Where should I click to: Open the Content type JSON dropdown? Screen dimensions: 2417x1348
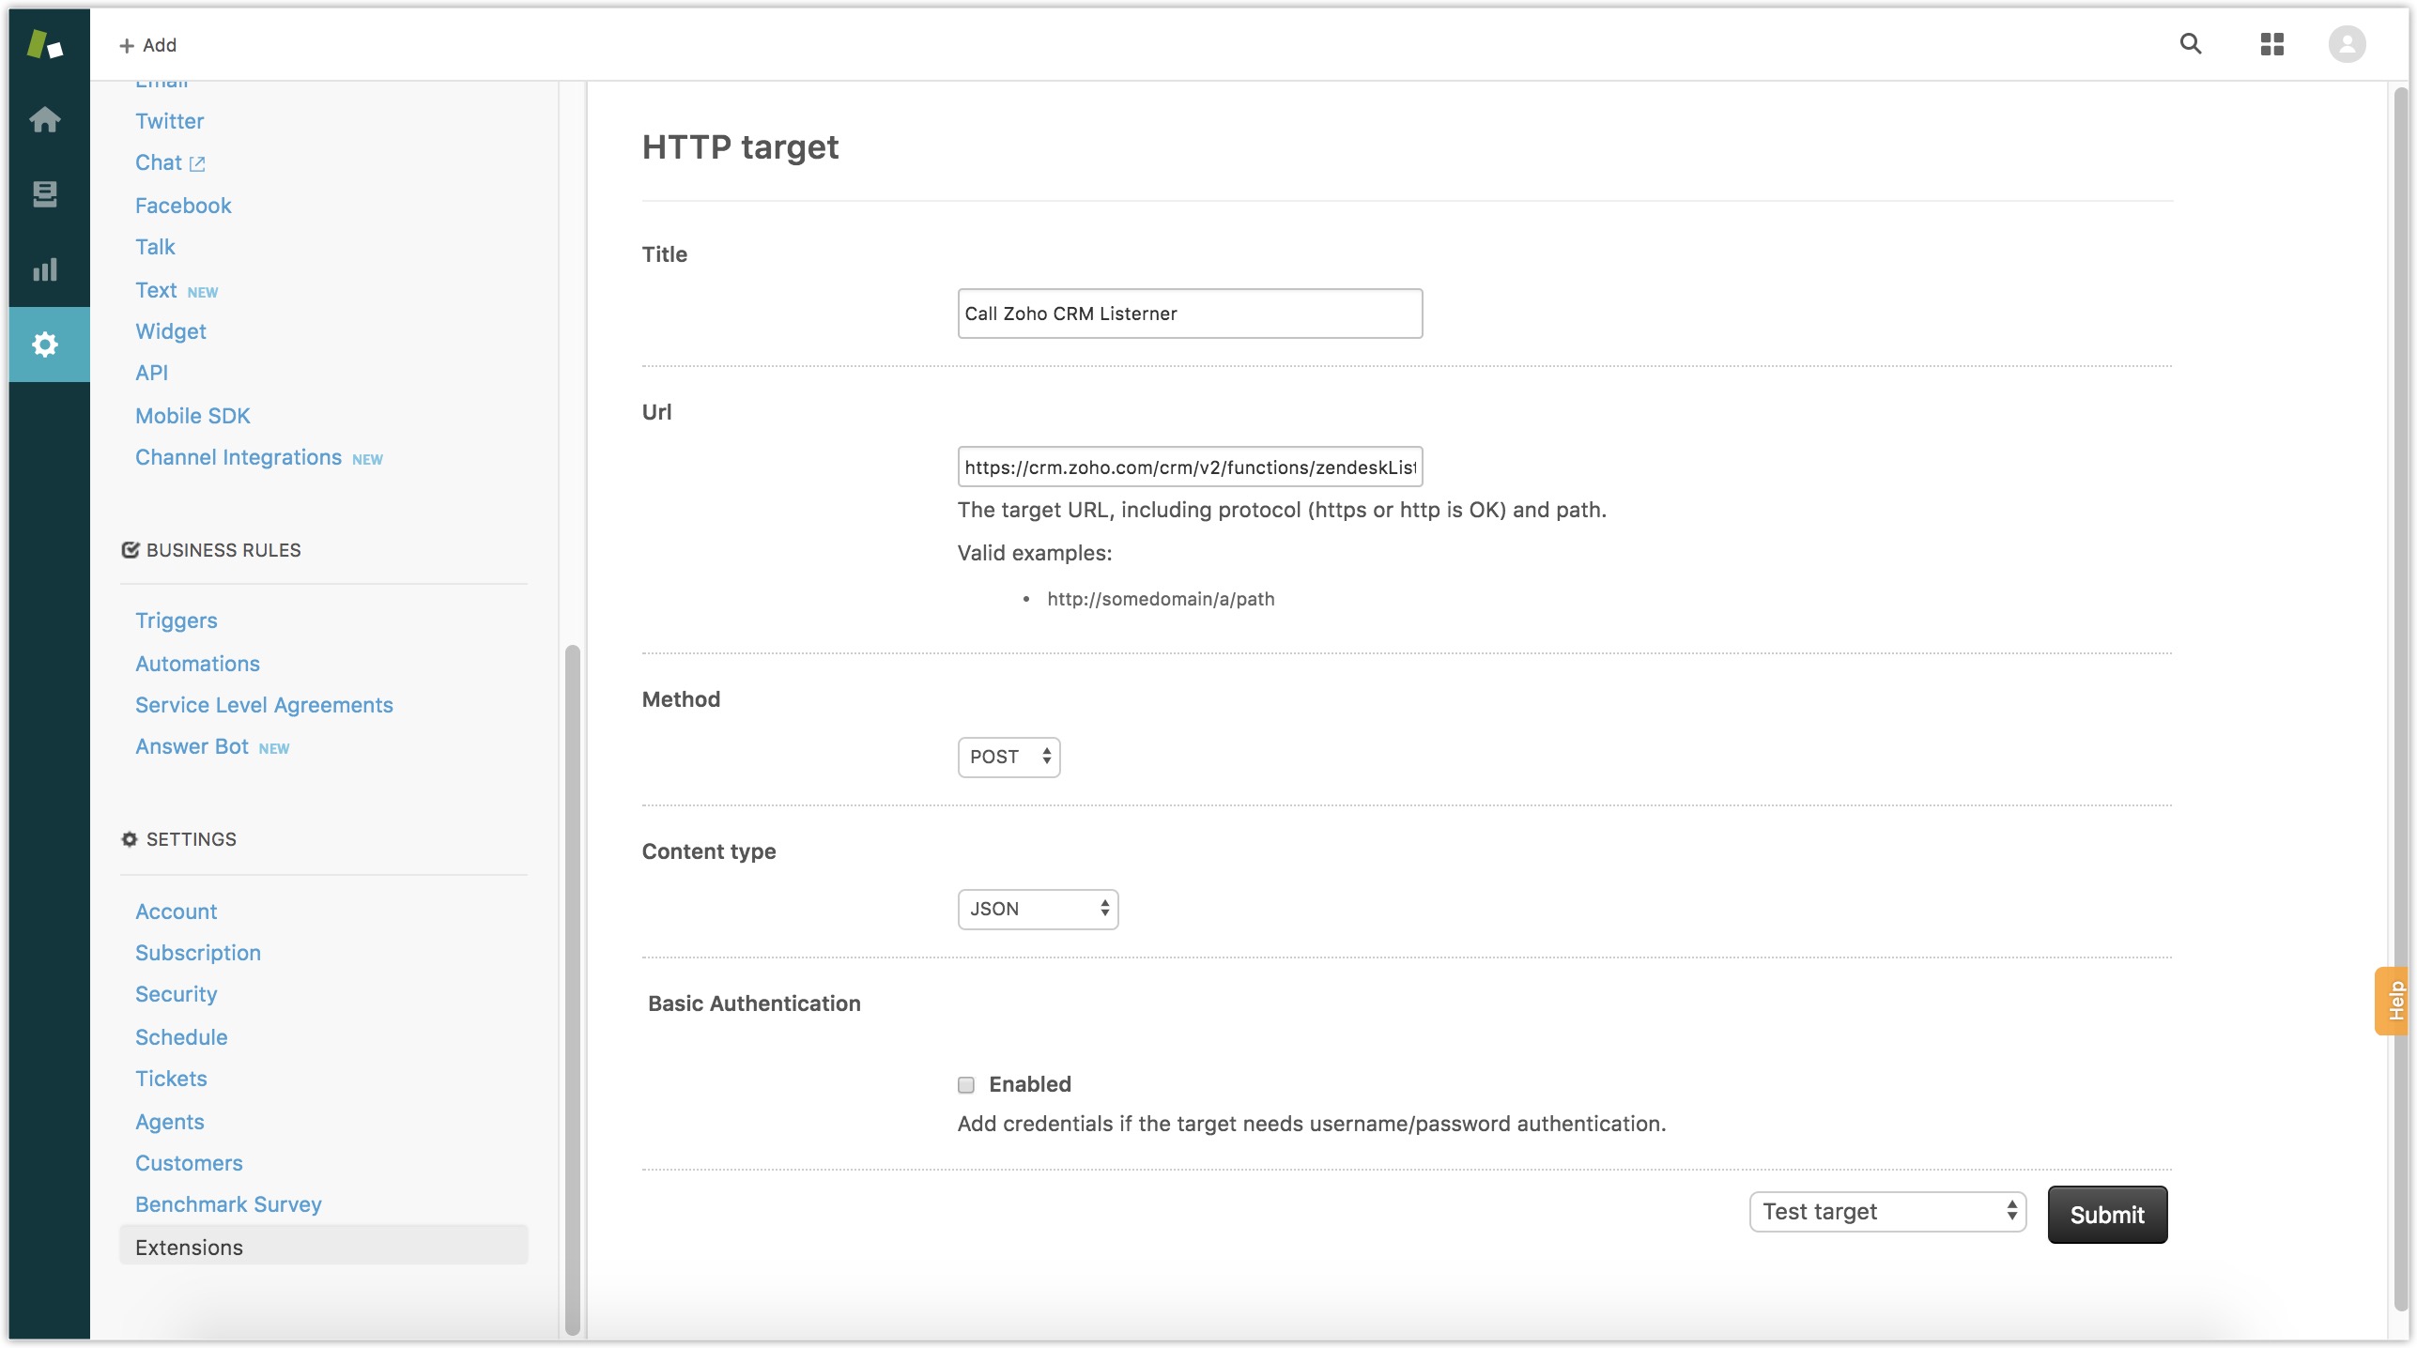click(x=1037, y=909)
